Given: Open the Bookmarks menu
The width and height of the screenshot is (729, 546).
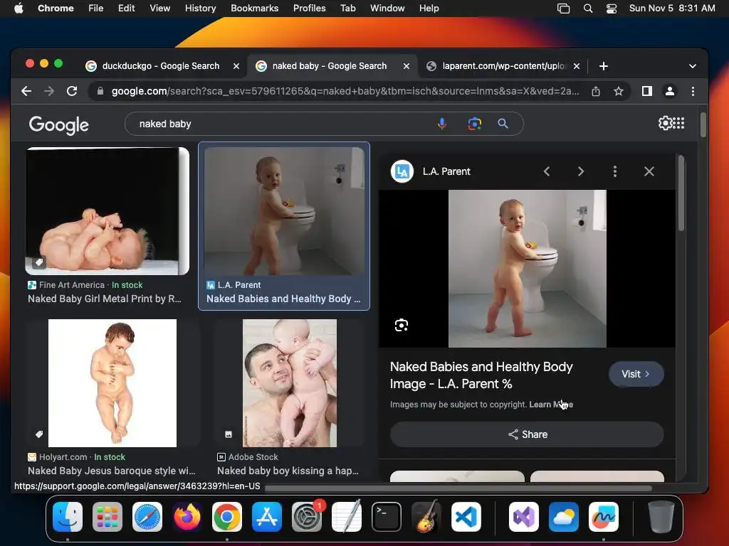Looking at the screenshot, I should 254,9.
